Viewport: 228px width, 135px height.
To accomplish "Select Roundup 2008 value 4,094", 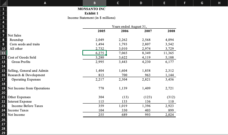I will [x=170, y=40].
